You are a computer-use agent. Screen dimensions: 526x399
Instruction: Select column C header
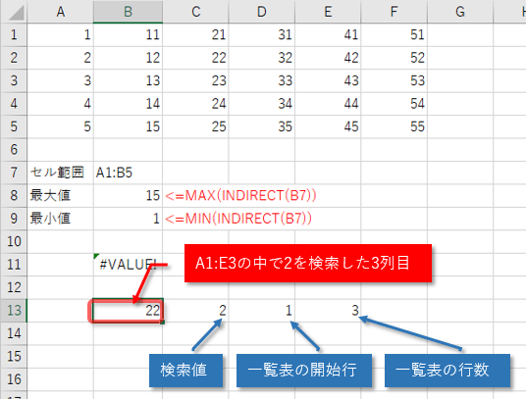195,12
